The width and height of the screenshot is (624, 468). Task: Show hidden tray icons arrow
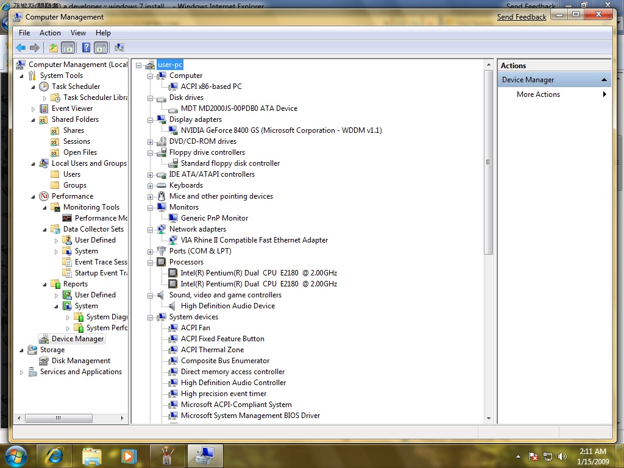pos(518,456)
